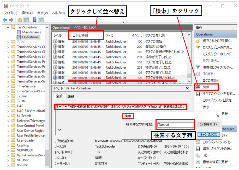Click the forward arrow toolbar icon
Image resolution: width=239 pixels, height=170 pixels.
click(x=11, y=20)
